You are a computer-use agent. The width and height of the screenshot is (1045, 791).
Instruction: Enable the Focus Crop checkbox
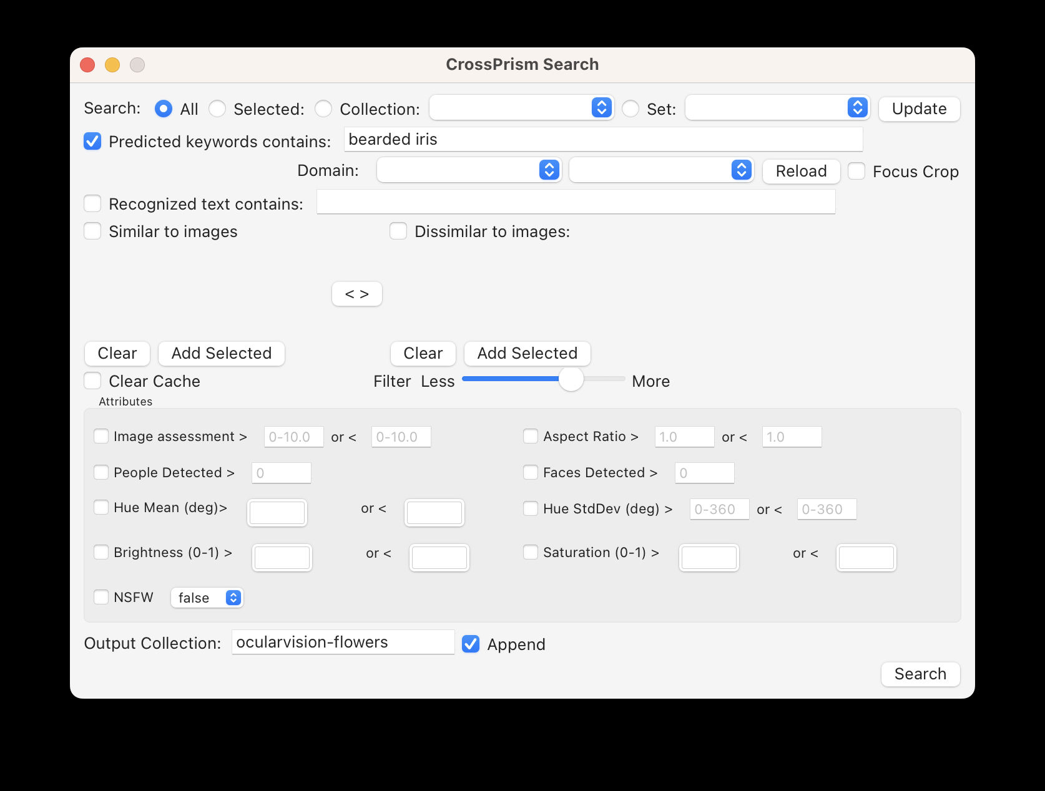click(x=856, y=171)
